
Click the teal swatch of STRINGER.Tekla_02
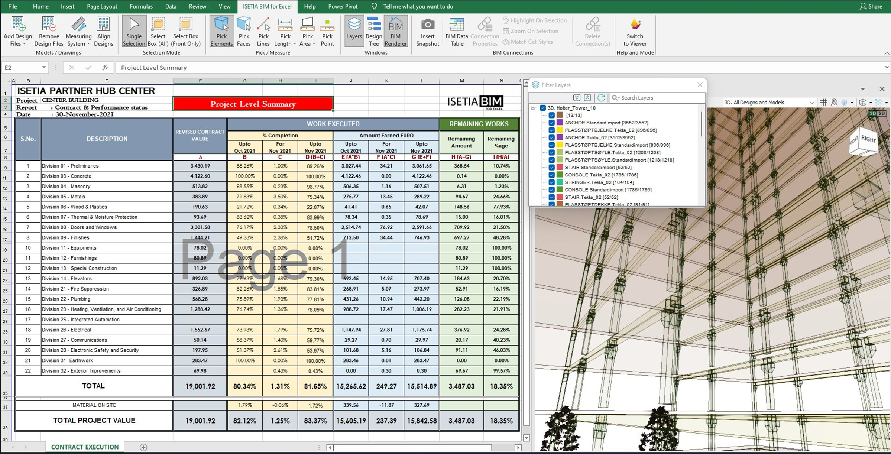tap(559, 182)
